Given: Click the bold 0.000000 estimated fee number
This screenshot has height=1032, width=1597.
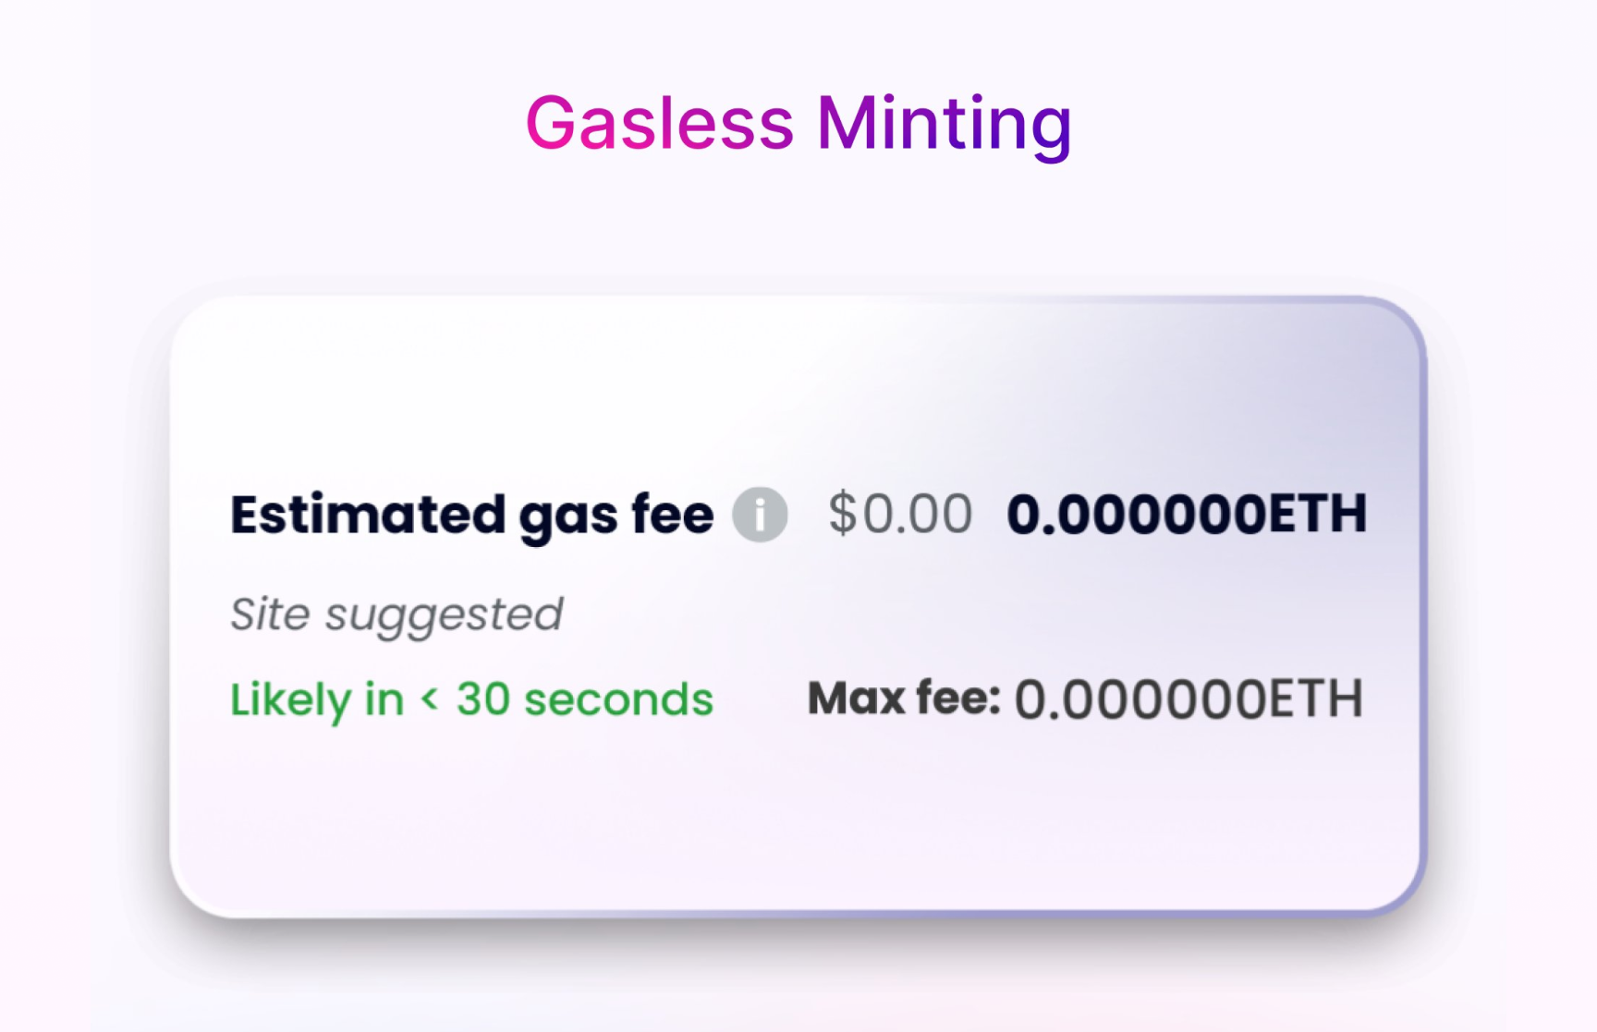Looking at the screenshot, I should click(1137, 515).
